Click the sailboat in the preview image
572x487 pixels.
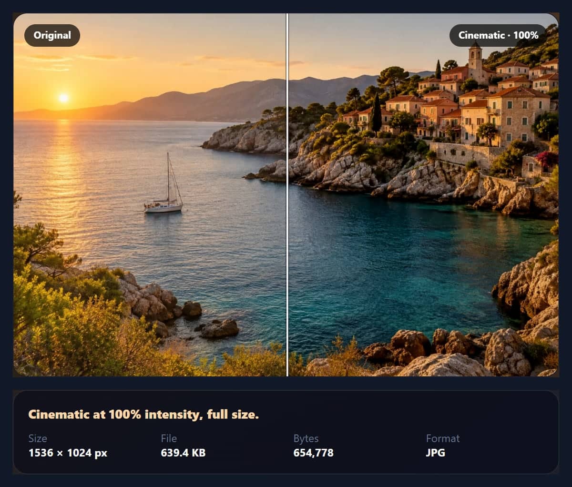[164, 183]
